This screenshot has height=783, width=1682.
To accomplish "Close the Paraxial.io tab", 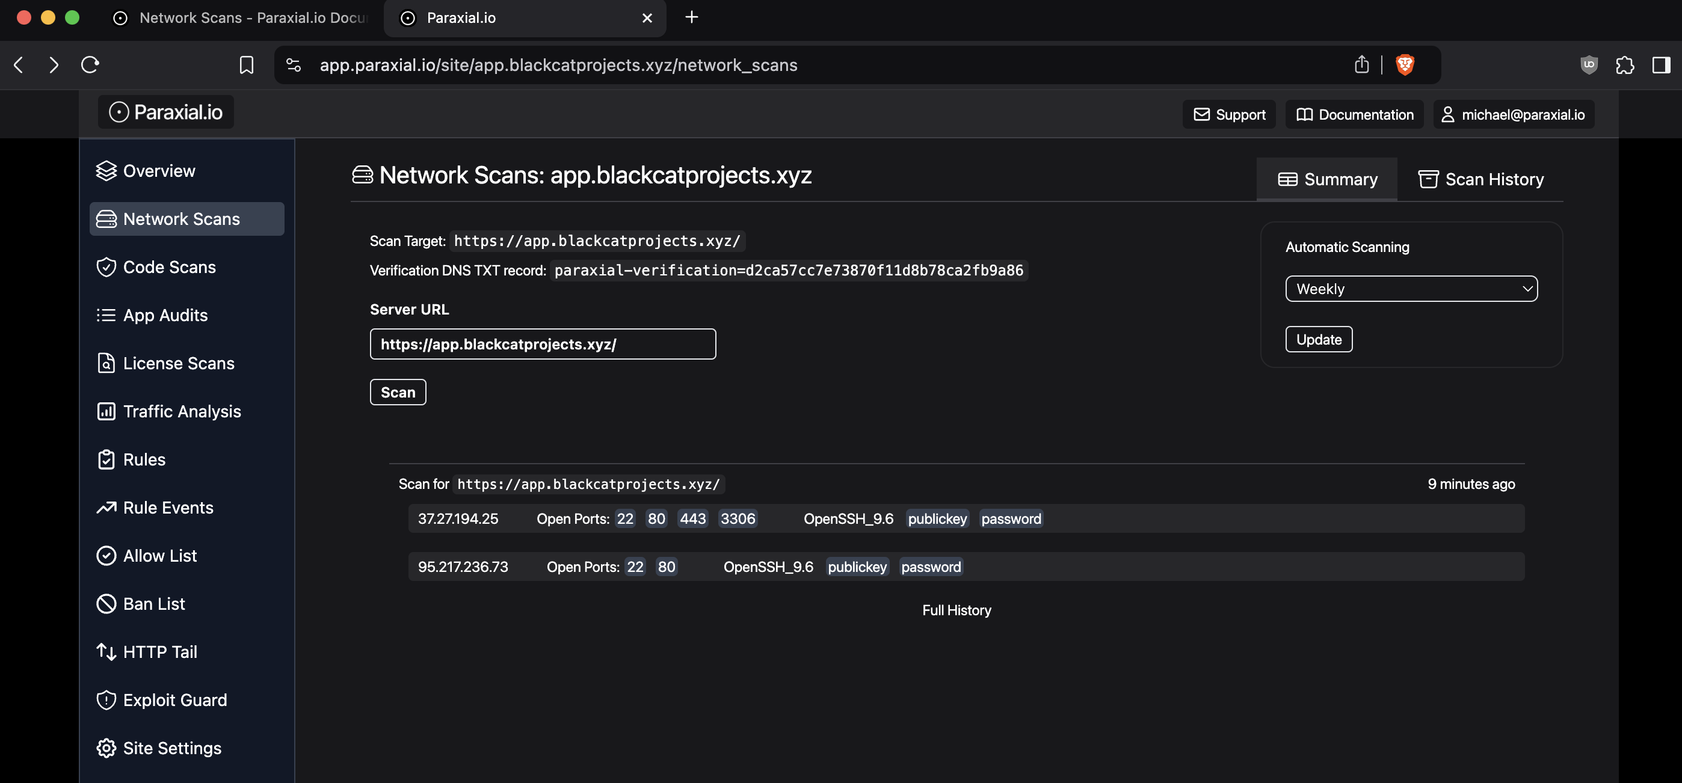I will click(x=647, y=18).
